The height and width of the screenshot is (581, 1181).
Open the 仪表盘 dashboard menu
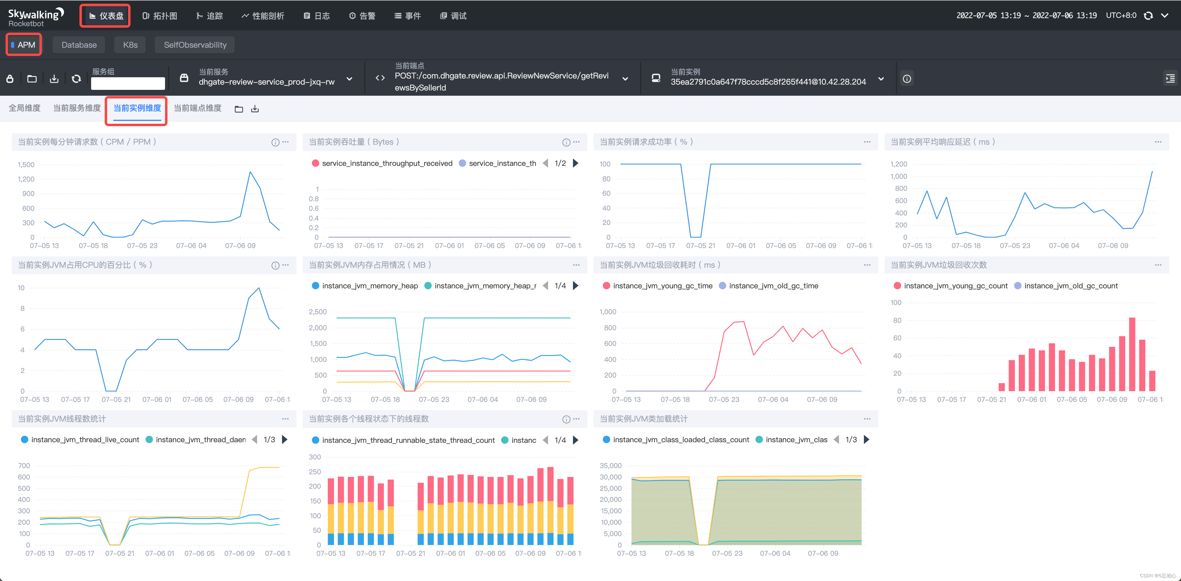coord(106,16)
